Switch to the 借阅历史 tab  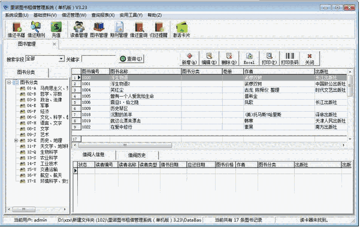(x=137, y=155)
